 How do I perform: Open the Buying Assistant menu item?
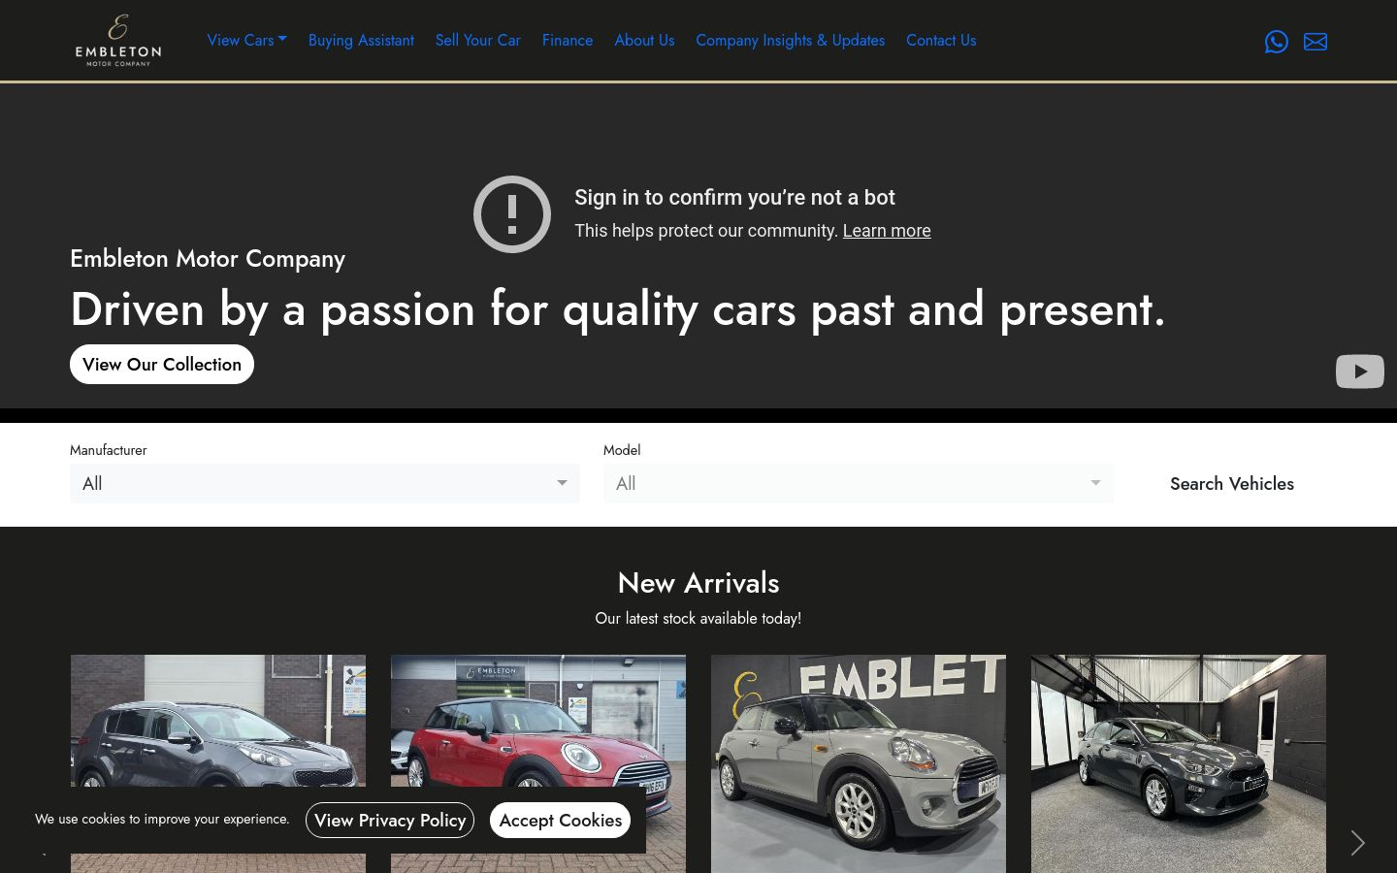[x=361, y=40]
